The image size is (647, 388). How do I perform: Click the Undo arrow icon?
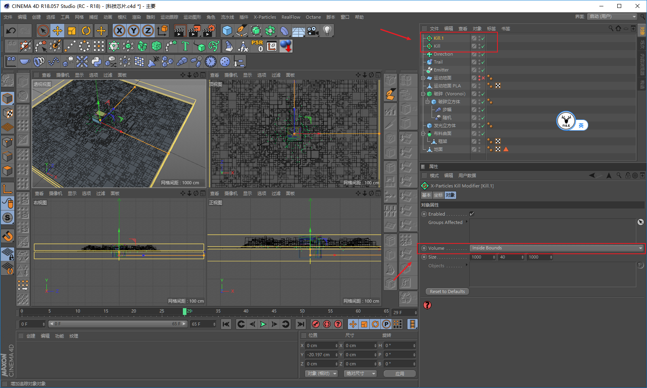(11, 31)
